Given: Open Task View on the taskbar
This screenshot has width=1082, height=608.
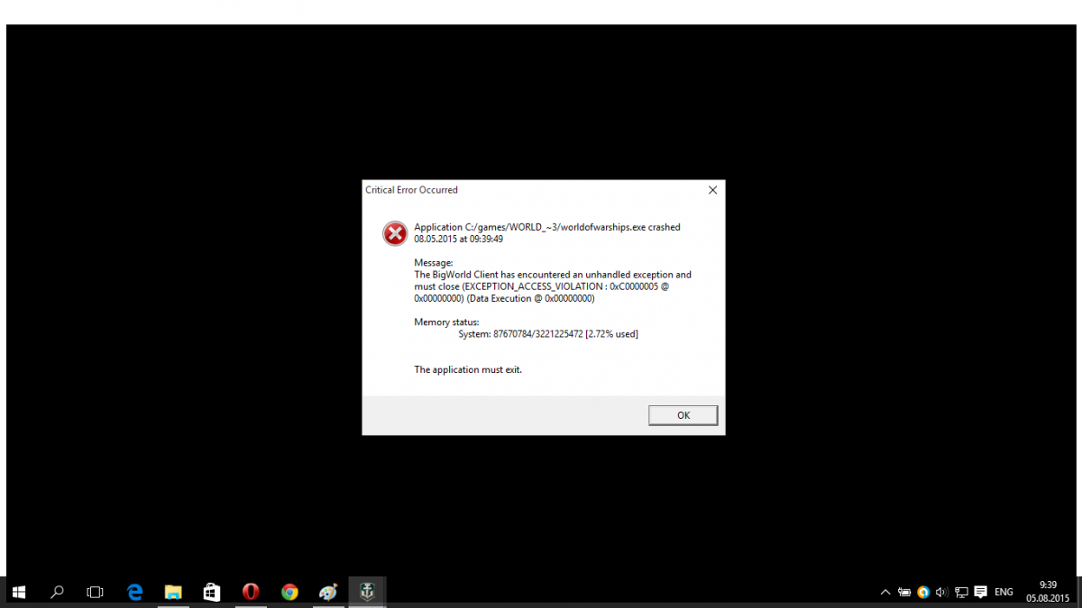Looking at the screenshot, I should tap(95, 592).
